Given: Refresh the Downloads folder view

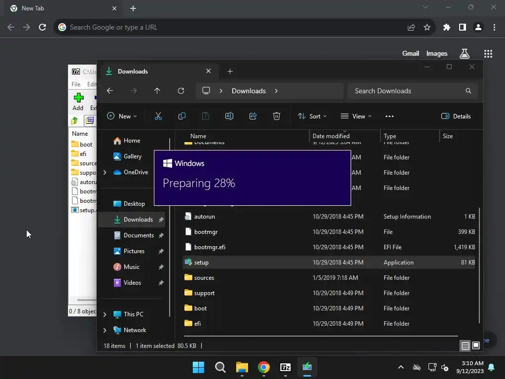Looking at the screenshot, I should point(181,91).
